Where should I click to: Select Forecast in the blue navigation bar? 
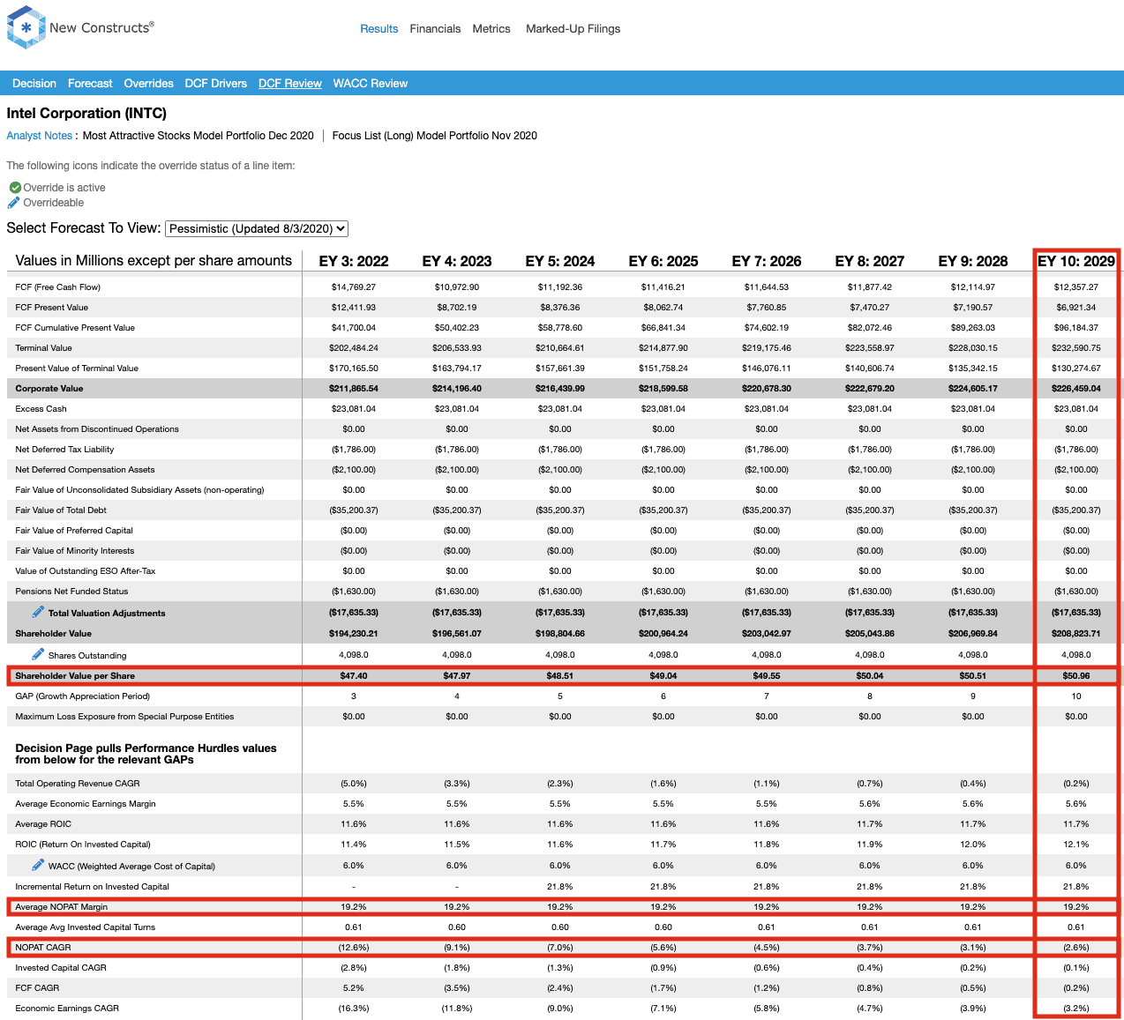point(90,84)
